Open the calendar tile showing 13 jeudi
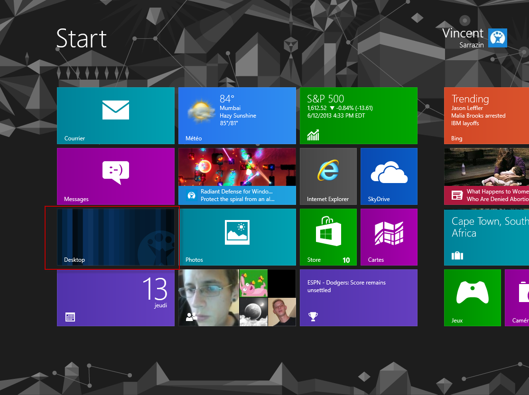 point(116,297)
